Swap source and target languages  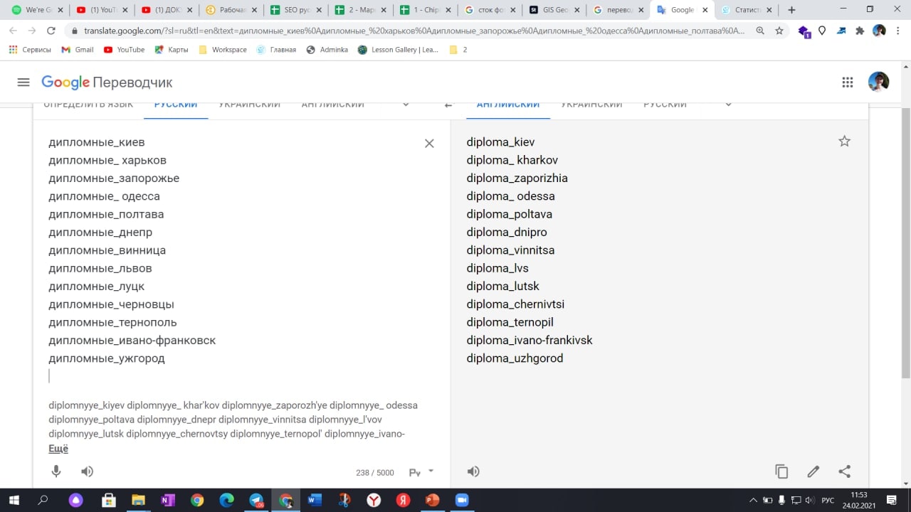[x=448, y=105]
